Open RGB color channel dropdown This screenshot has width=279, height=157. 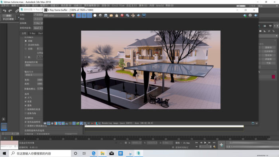[57, 16]
